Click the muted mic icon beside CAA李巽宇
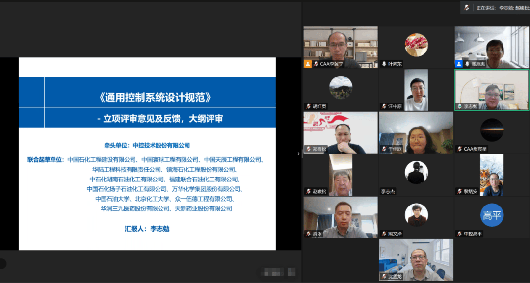Screen dimensions: 530x283 [x=316, y=64]
